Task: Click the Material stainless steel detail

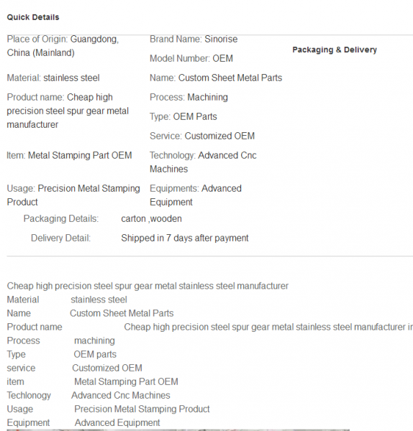Action: (53, 78)
